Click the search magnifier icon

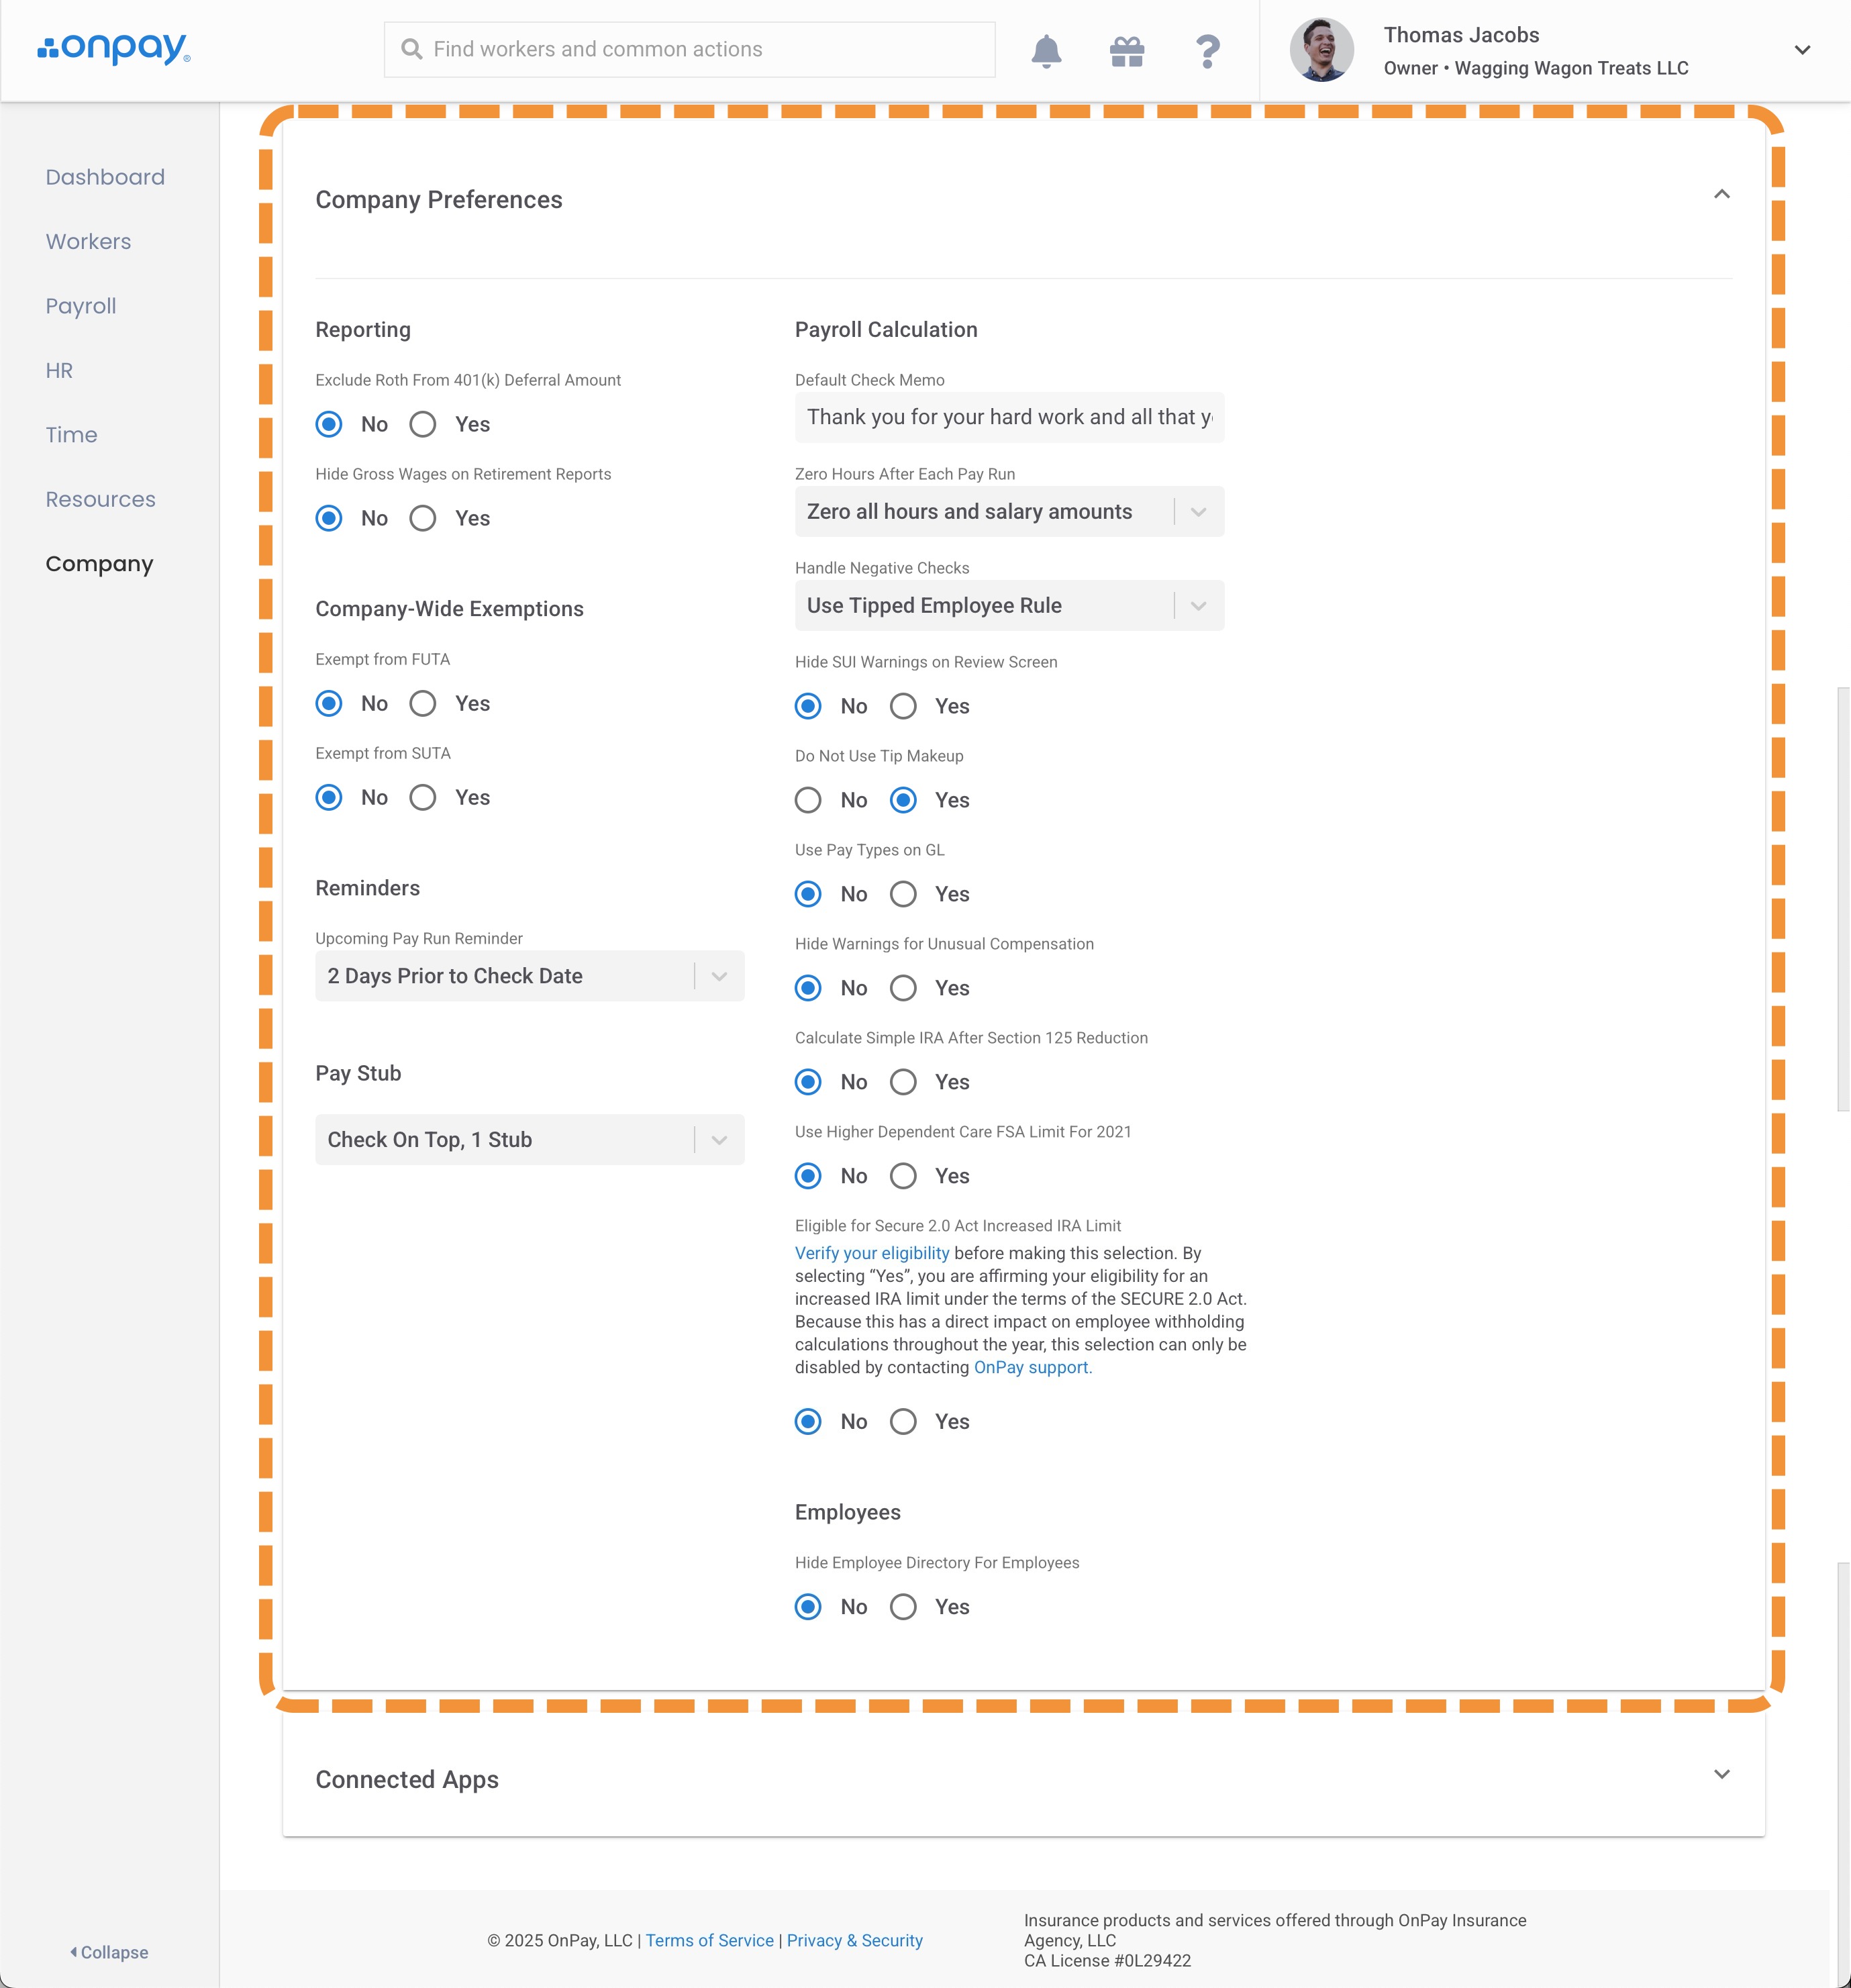pos(411,49)
